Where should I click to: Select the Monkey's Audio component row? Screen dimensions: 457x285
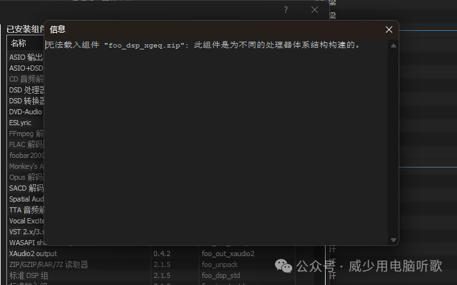26,166
